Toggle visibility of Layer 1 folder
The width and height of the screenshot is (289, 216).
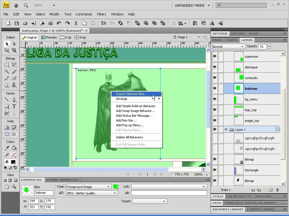215,129
